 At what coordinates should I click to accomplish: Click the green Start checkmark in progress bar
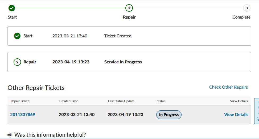[11, 8]
